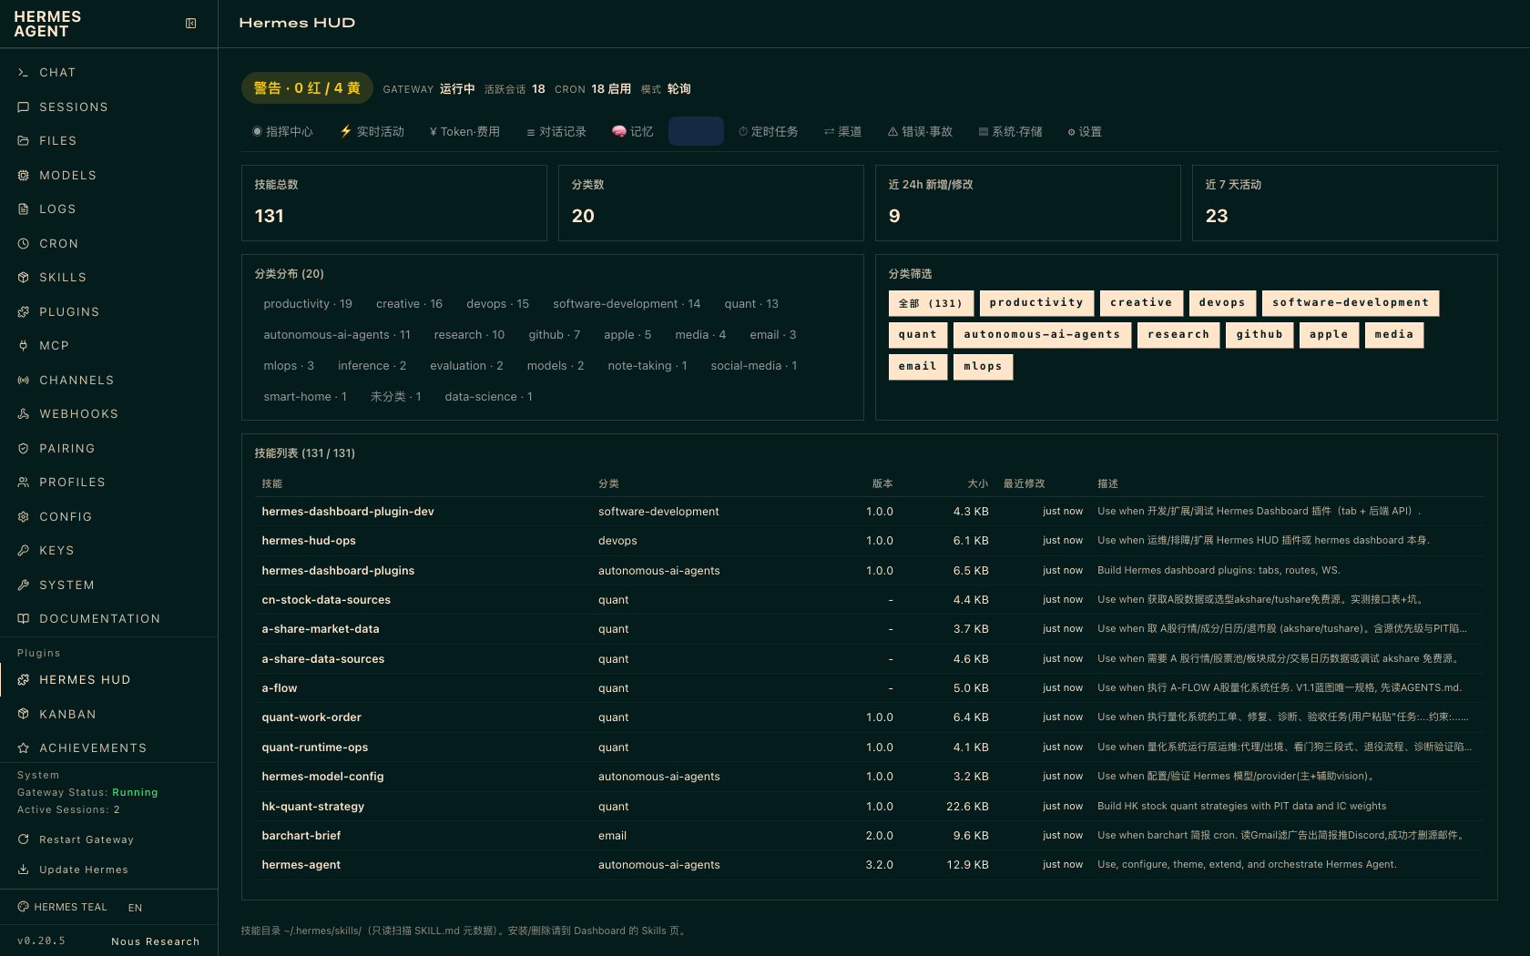Image resolution: width=1530 pixels, height=956 pixels.
Task: Open the Hermes Teal theme switcher
Action: (62, 907)
